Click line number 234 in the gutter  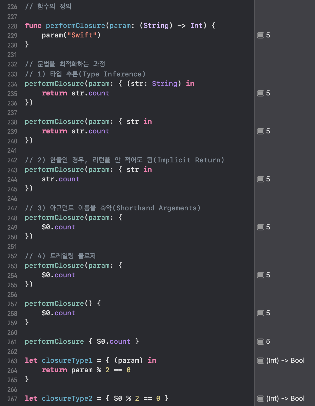12,84
